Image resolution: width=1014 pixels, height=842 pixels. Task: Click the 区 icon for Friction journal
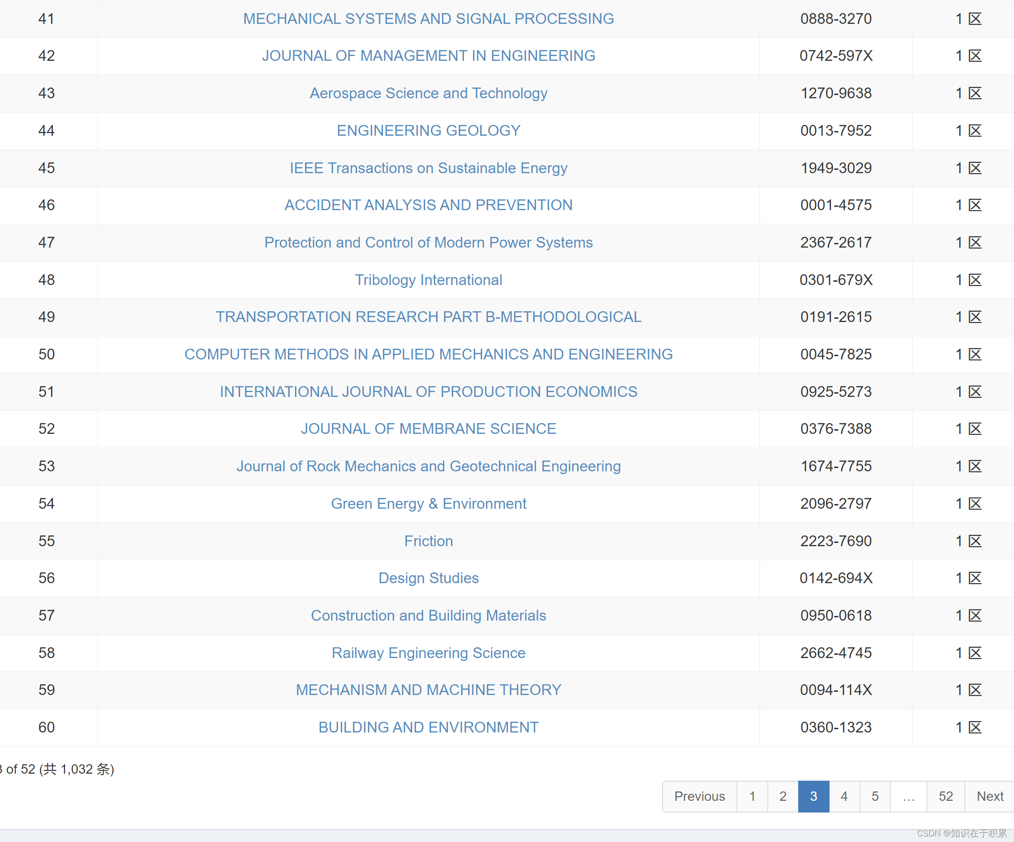pyautogui.click(x=975, y=541)
